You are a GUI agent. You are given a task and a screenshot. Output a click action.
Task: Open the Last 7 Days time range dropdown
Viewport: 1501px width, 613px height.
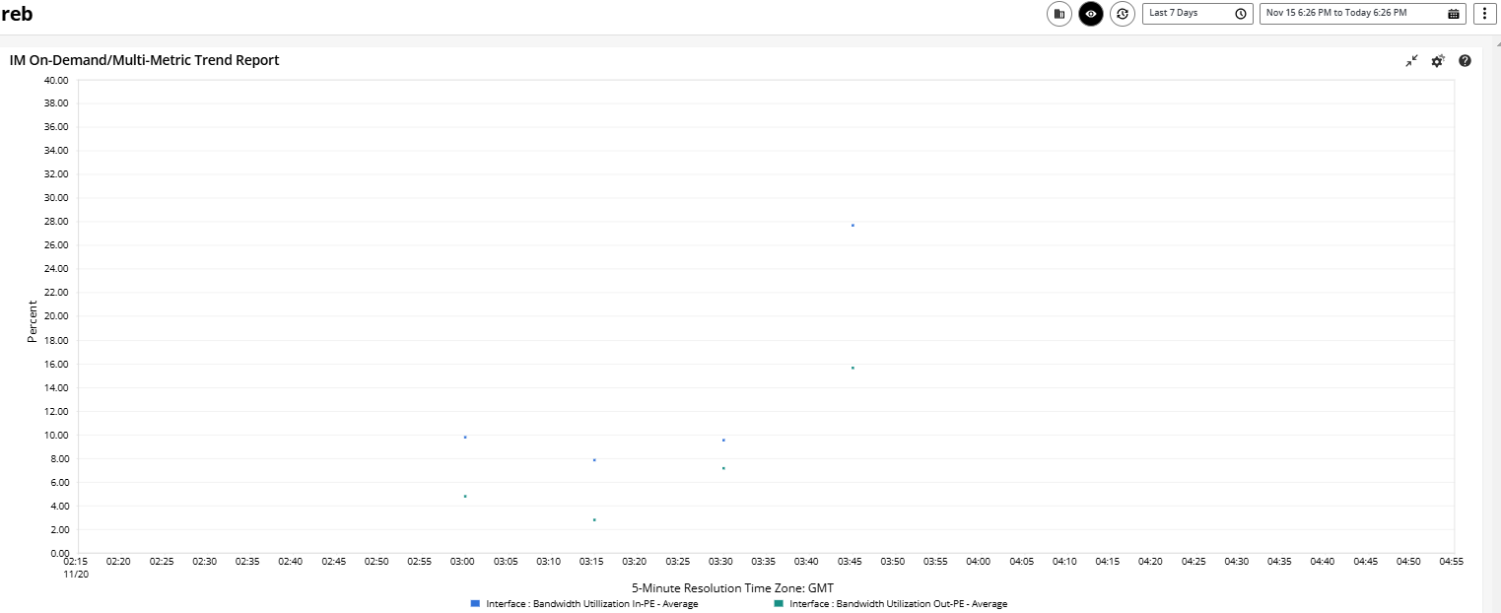[x=1188, y=14]
